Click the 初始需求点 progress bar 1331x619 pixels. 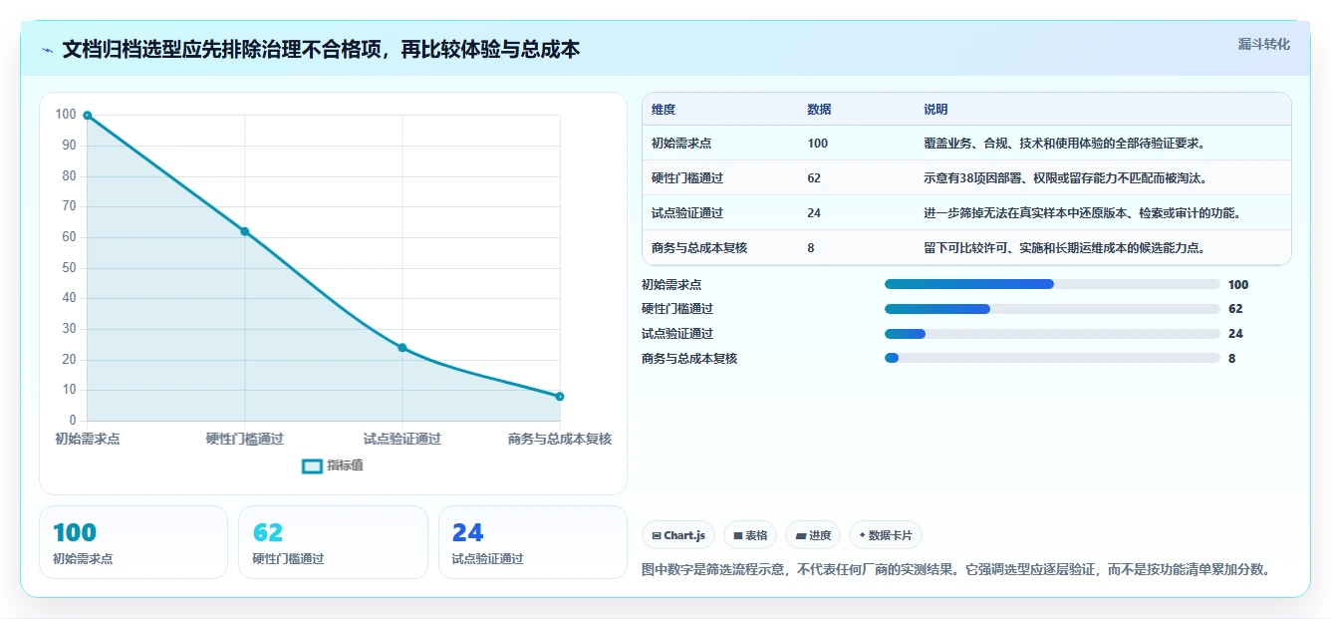point(1052,284)
